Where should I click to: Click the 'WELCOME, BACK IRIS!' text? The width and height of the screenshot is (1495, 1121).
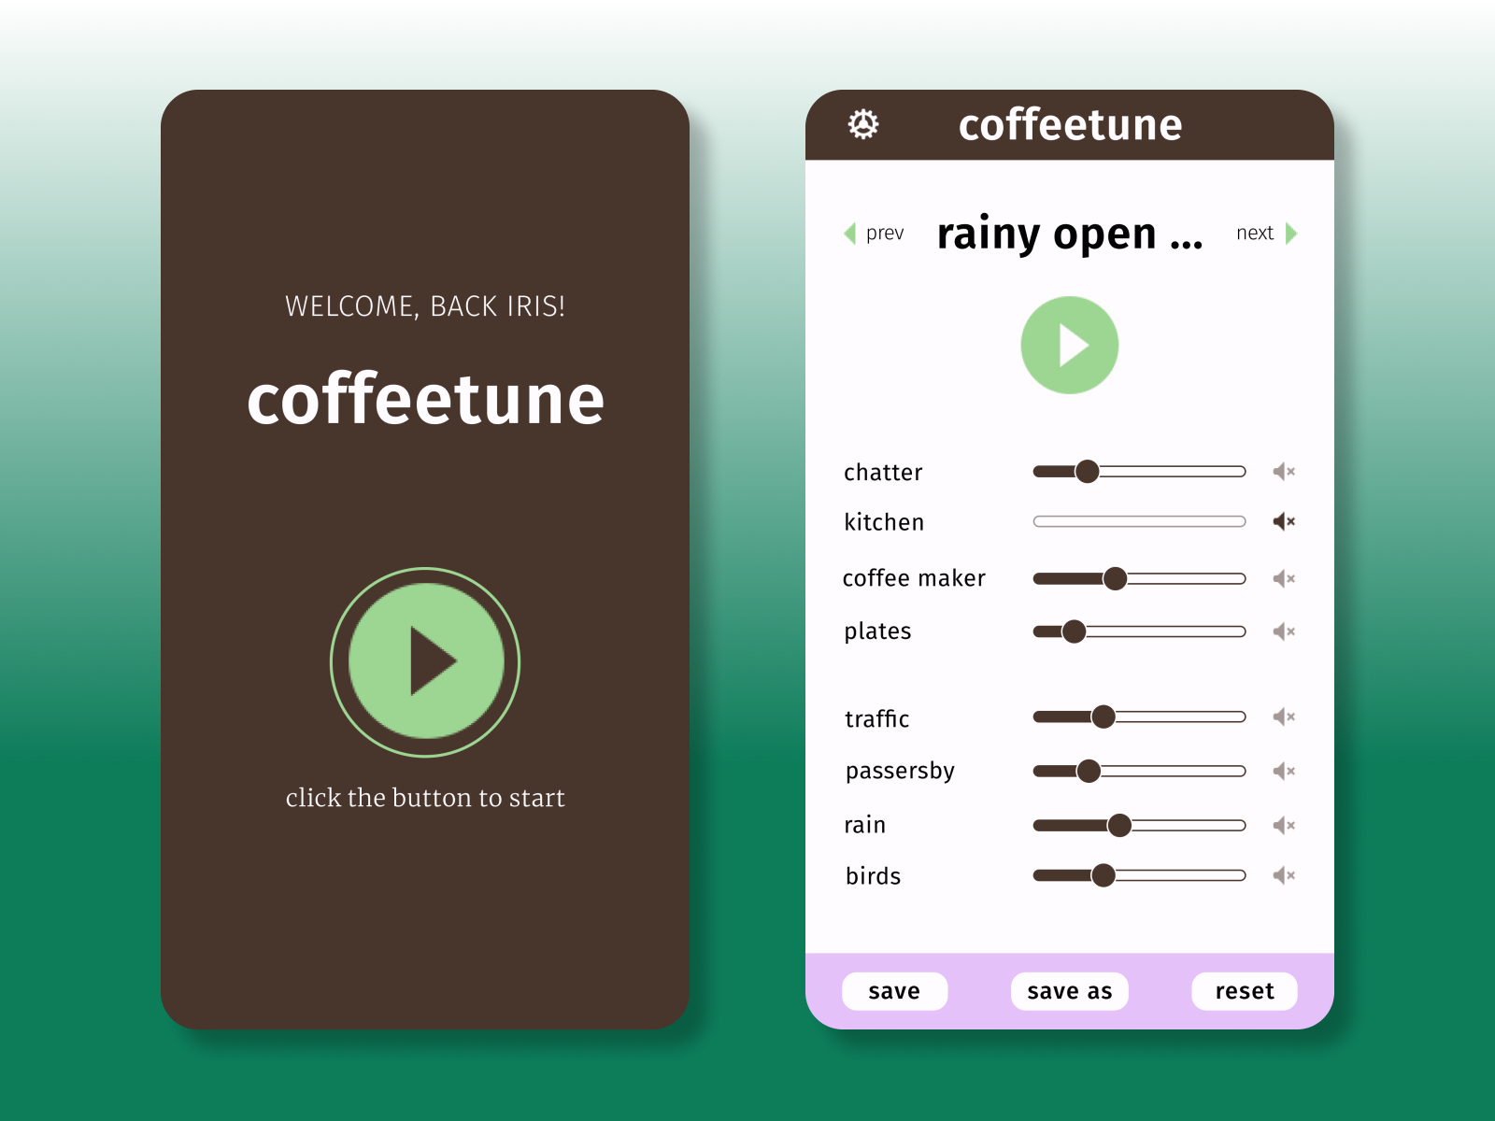425,306
